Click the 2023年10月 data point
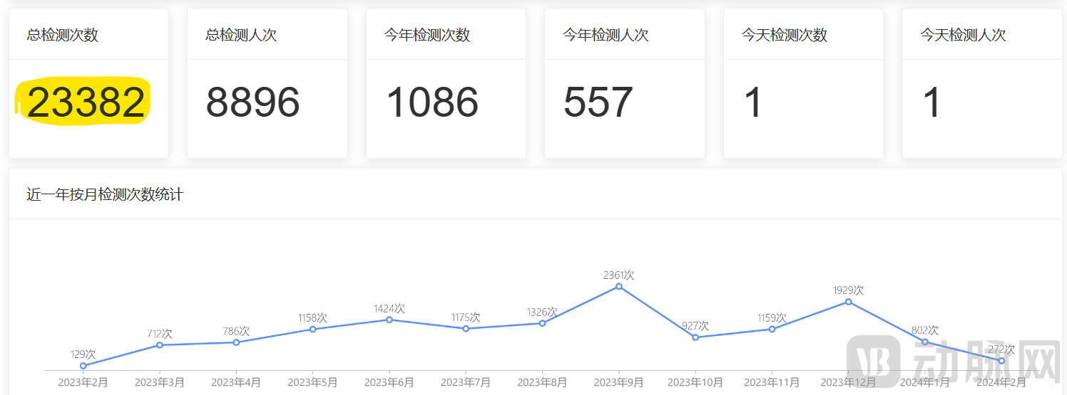Screen dimensions: 1067x395 click(x=695, y=337)
